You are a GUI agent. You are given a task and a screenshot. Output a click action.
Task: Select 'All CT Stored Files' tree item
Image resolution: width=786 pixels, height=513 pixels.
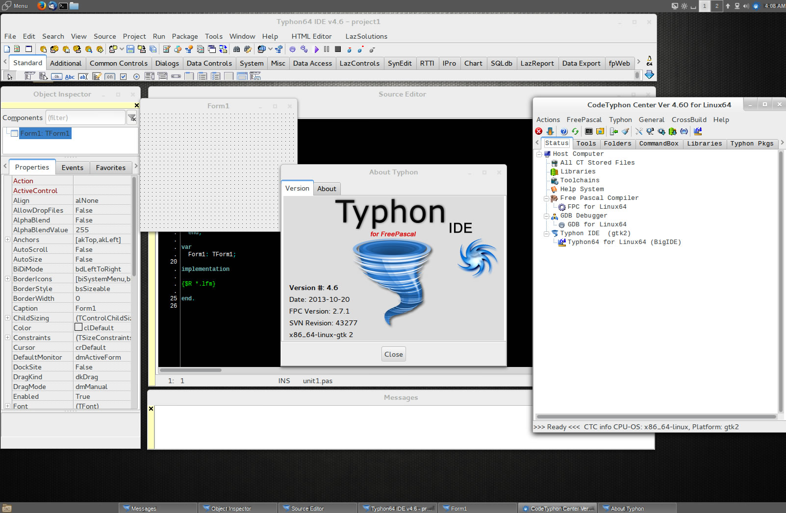click(597, 163)
